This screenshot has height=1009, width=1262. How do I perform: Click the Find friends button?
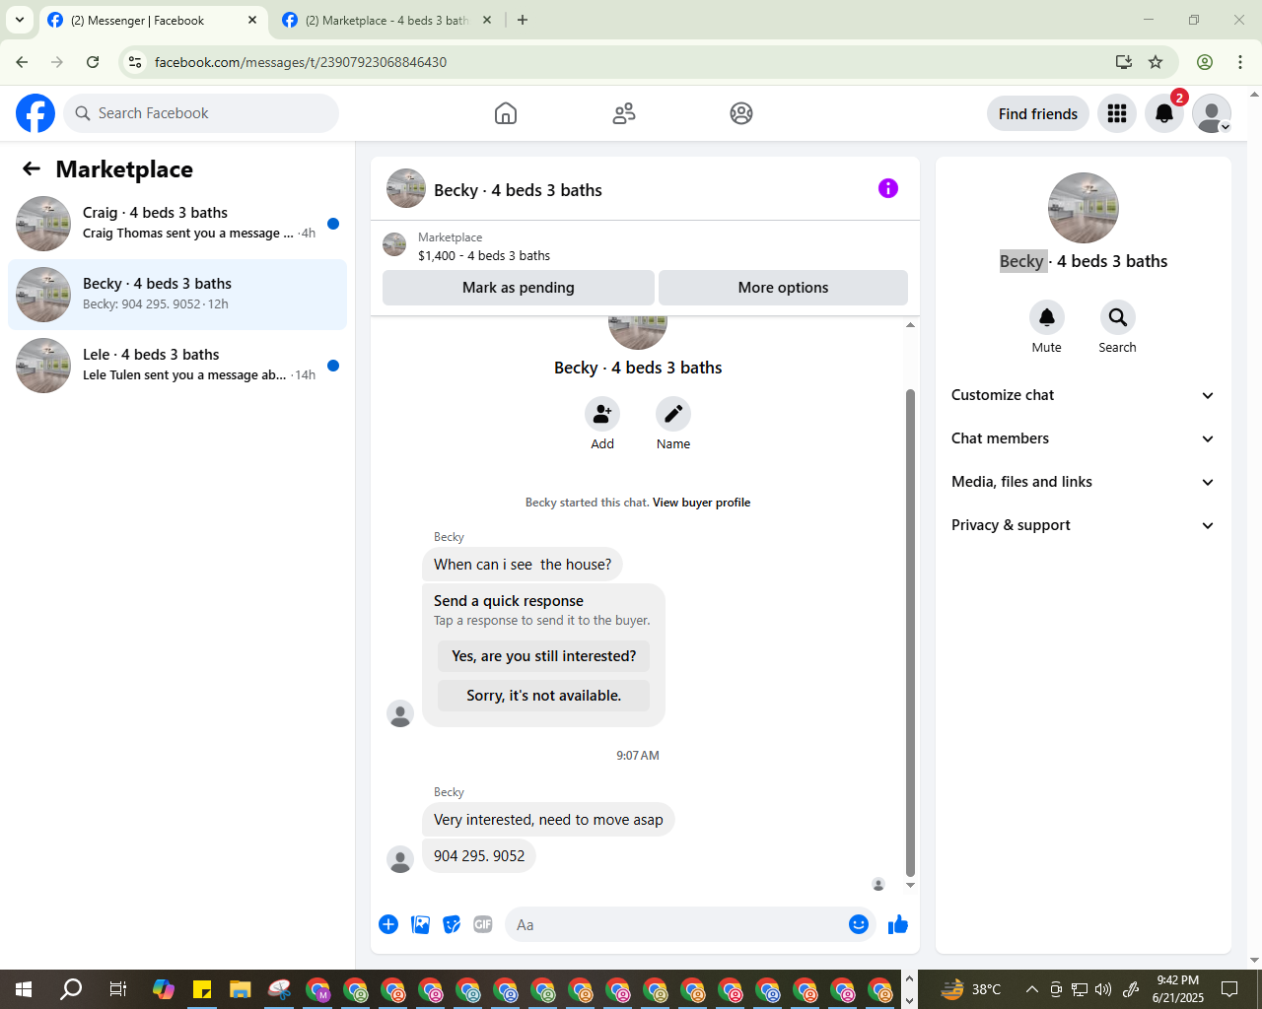point(1038,113)
